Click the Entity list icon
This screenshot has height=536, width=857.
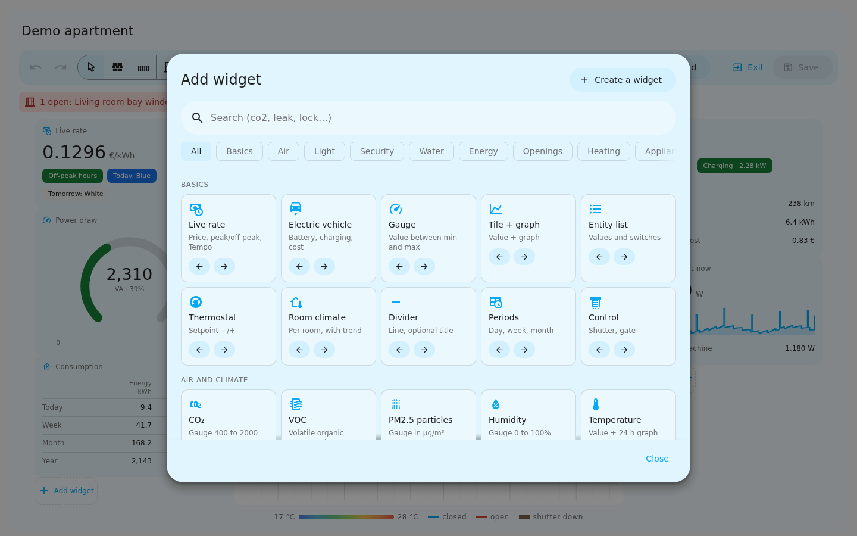click(596, 209)
